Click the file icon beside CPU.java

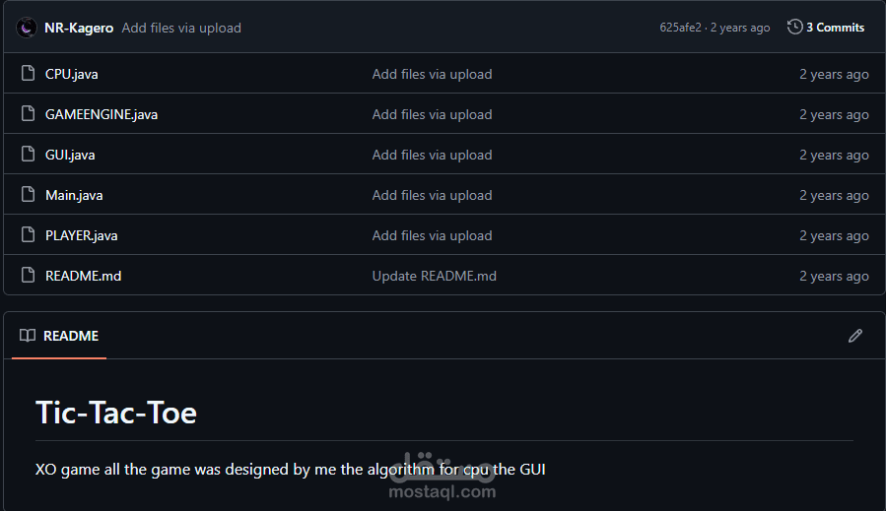(x=28, y=74)
